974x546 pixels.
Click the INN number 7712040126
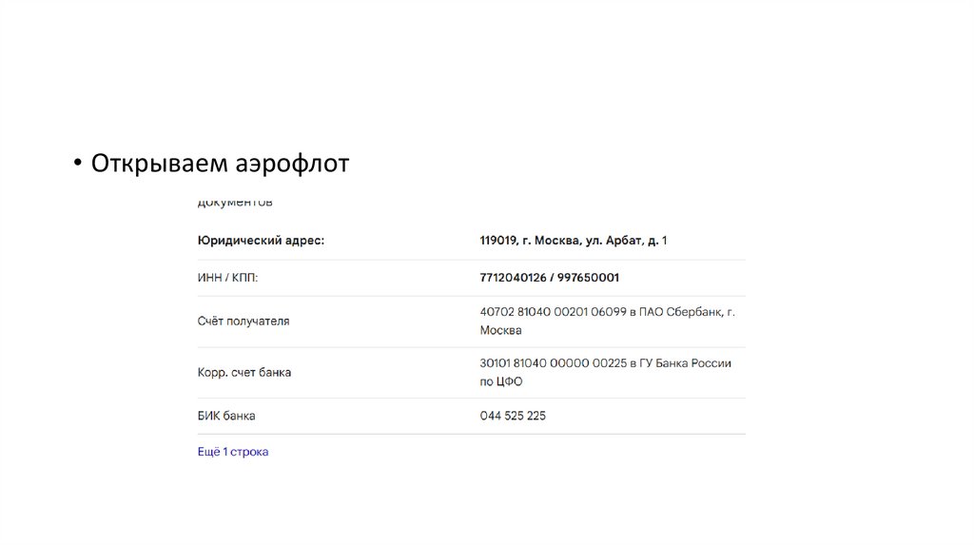pos(514,277)
